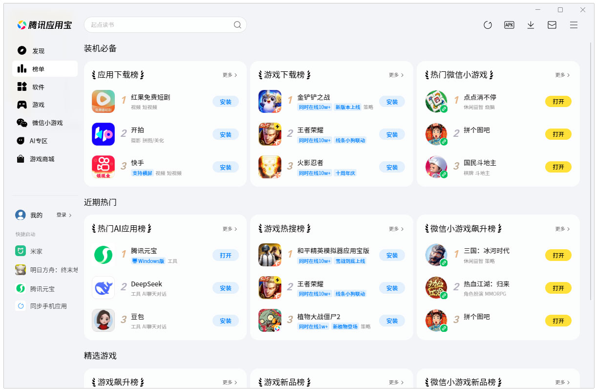
Task: Open the messages envelope icon
Action: coord(552,25)
